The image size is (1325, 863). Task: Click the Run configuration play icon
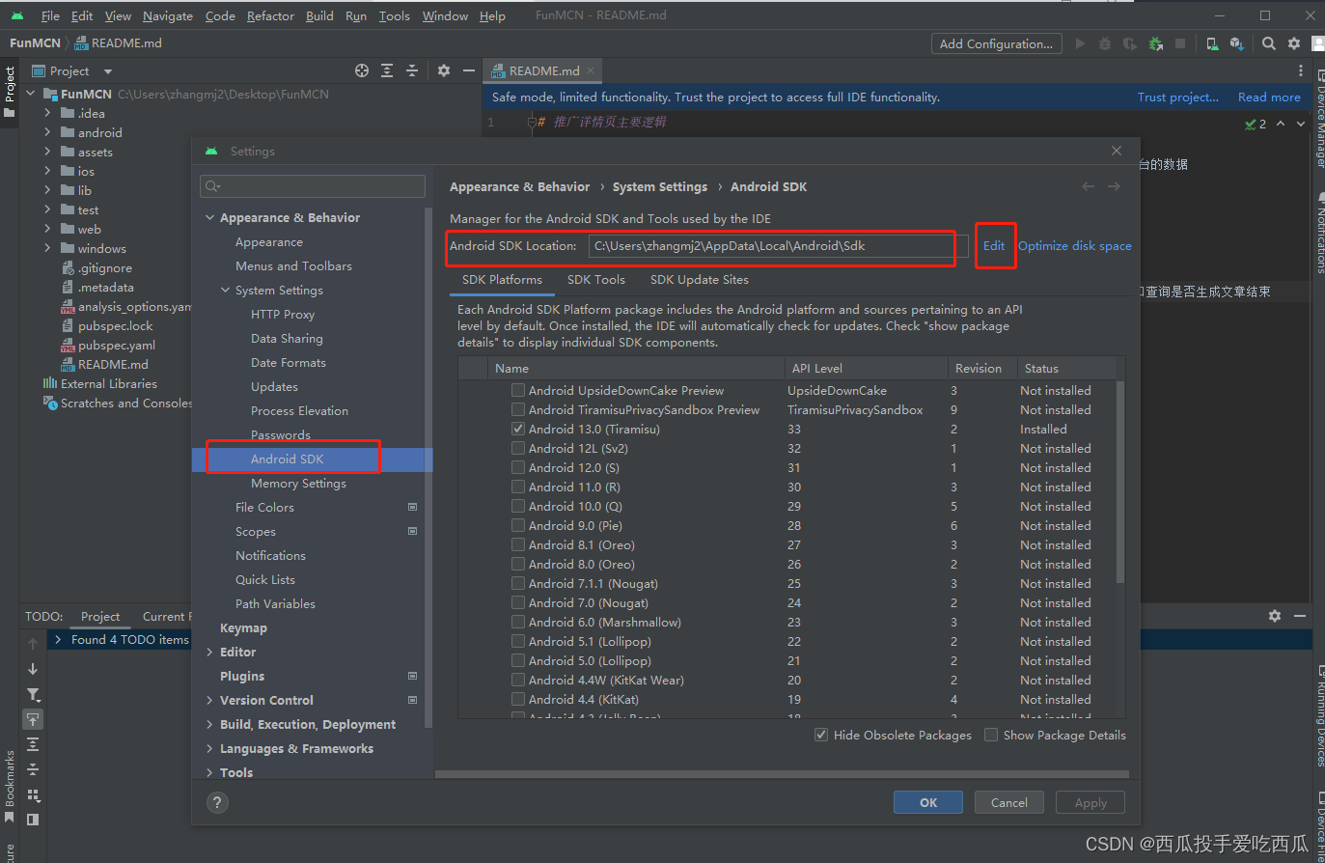pyautogui.click(x=1080, y=43)
